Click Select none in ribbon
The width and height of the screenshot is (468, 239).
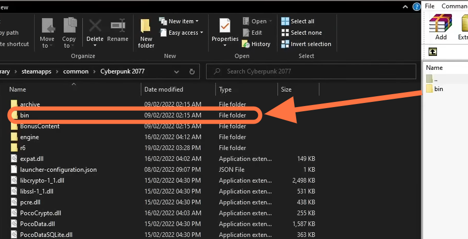tap(301, 33)
